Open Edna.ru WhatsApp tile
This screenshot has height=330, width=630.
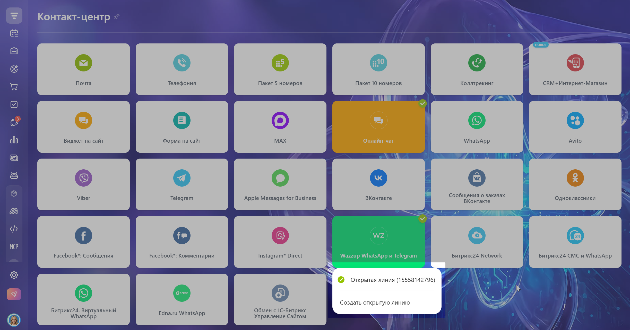pos(182,299)
